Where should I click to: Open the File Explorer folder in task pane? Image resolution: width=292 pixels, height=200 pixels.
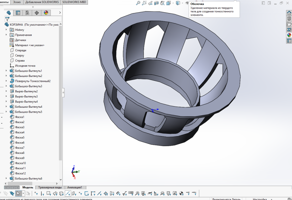point(289,24)
